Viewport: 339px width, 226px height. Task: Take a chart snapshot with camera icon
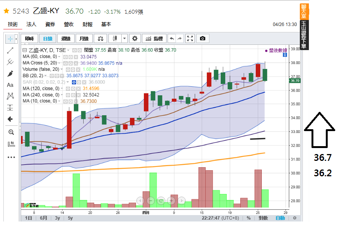pos(203,38)
